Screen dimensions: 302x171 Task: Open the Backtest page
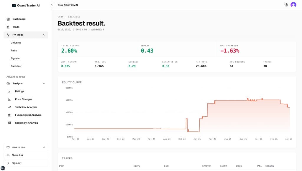pos(16,66)
